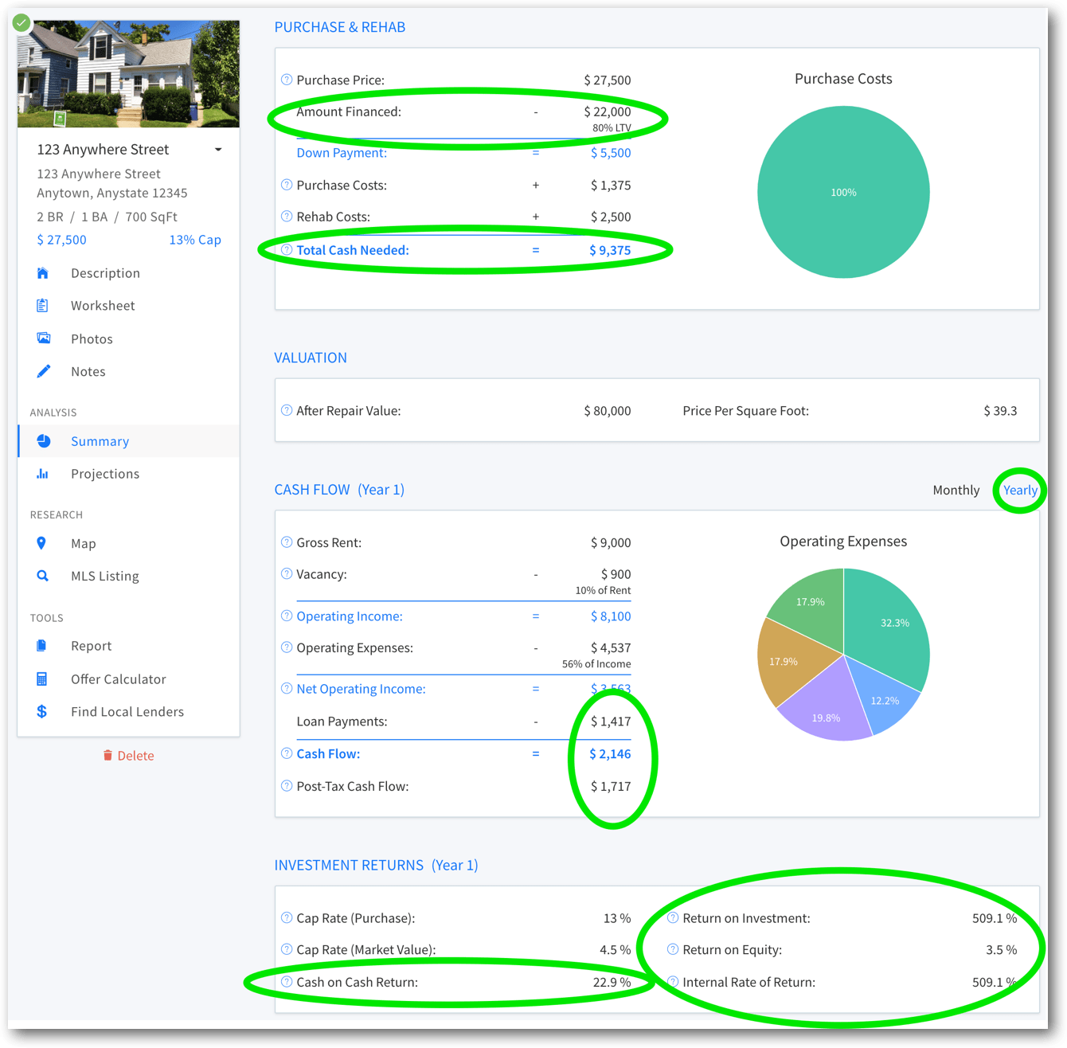Screen dimensions: 1067x1048
Task: Click the $ 39.3 Price Per Square Foot value
Action: tap(1000, 411)
